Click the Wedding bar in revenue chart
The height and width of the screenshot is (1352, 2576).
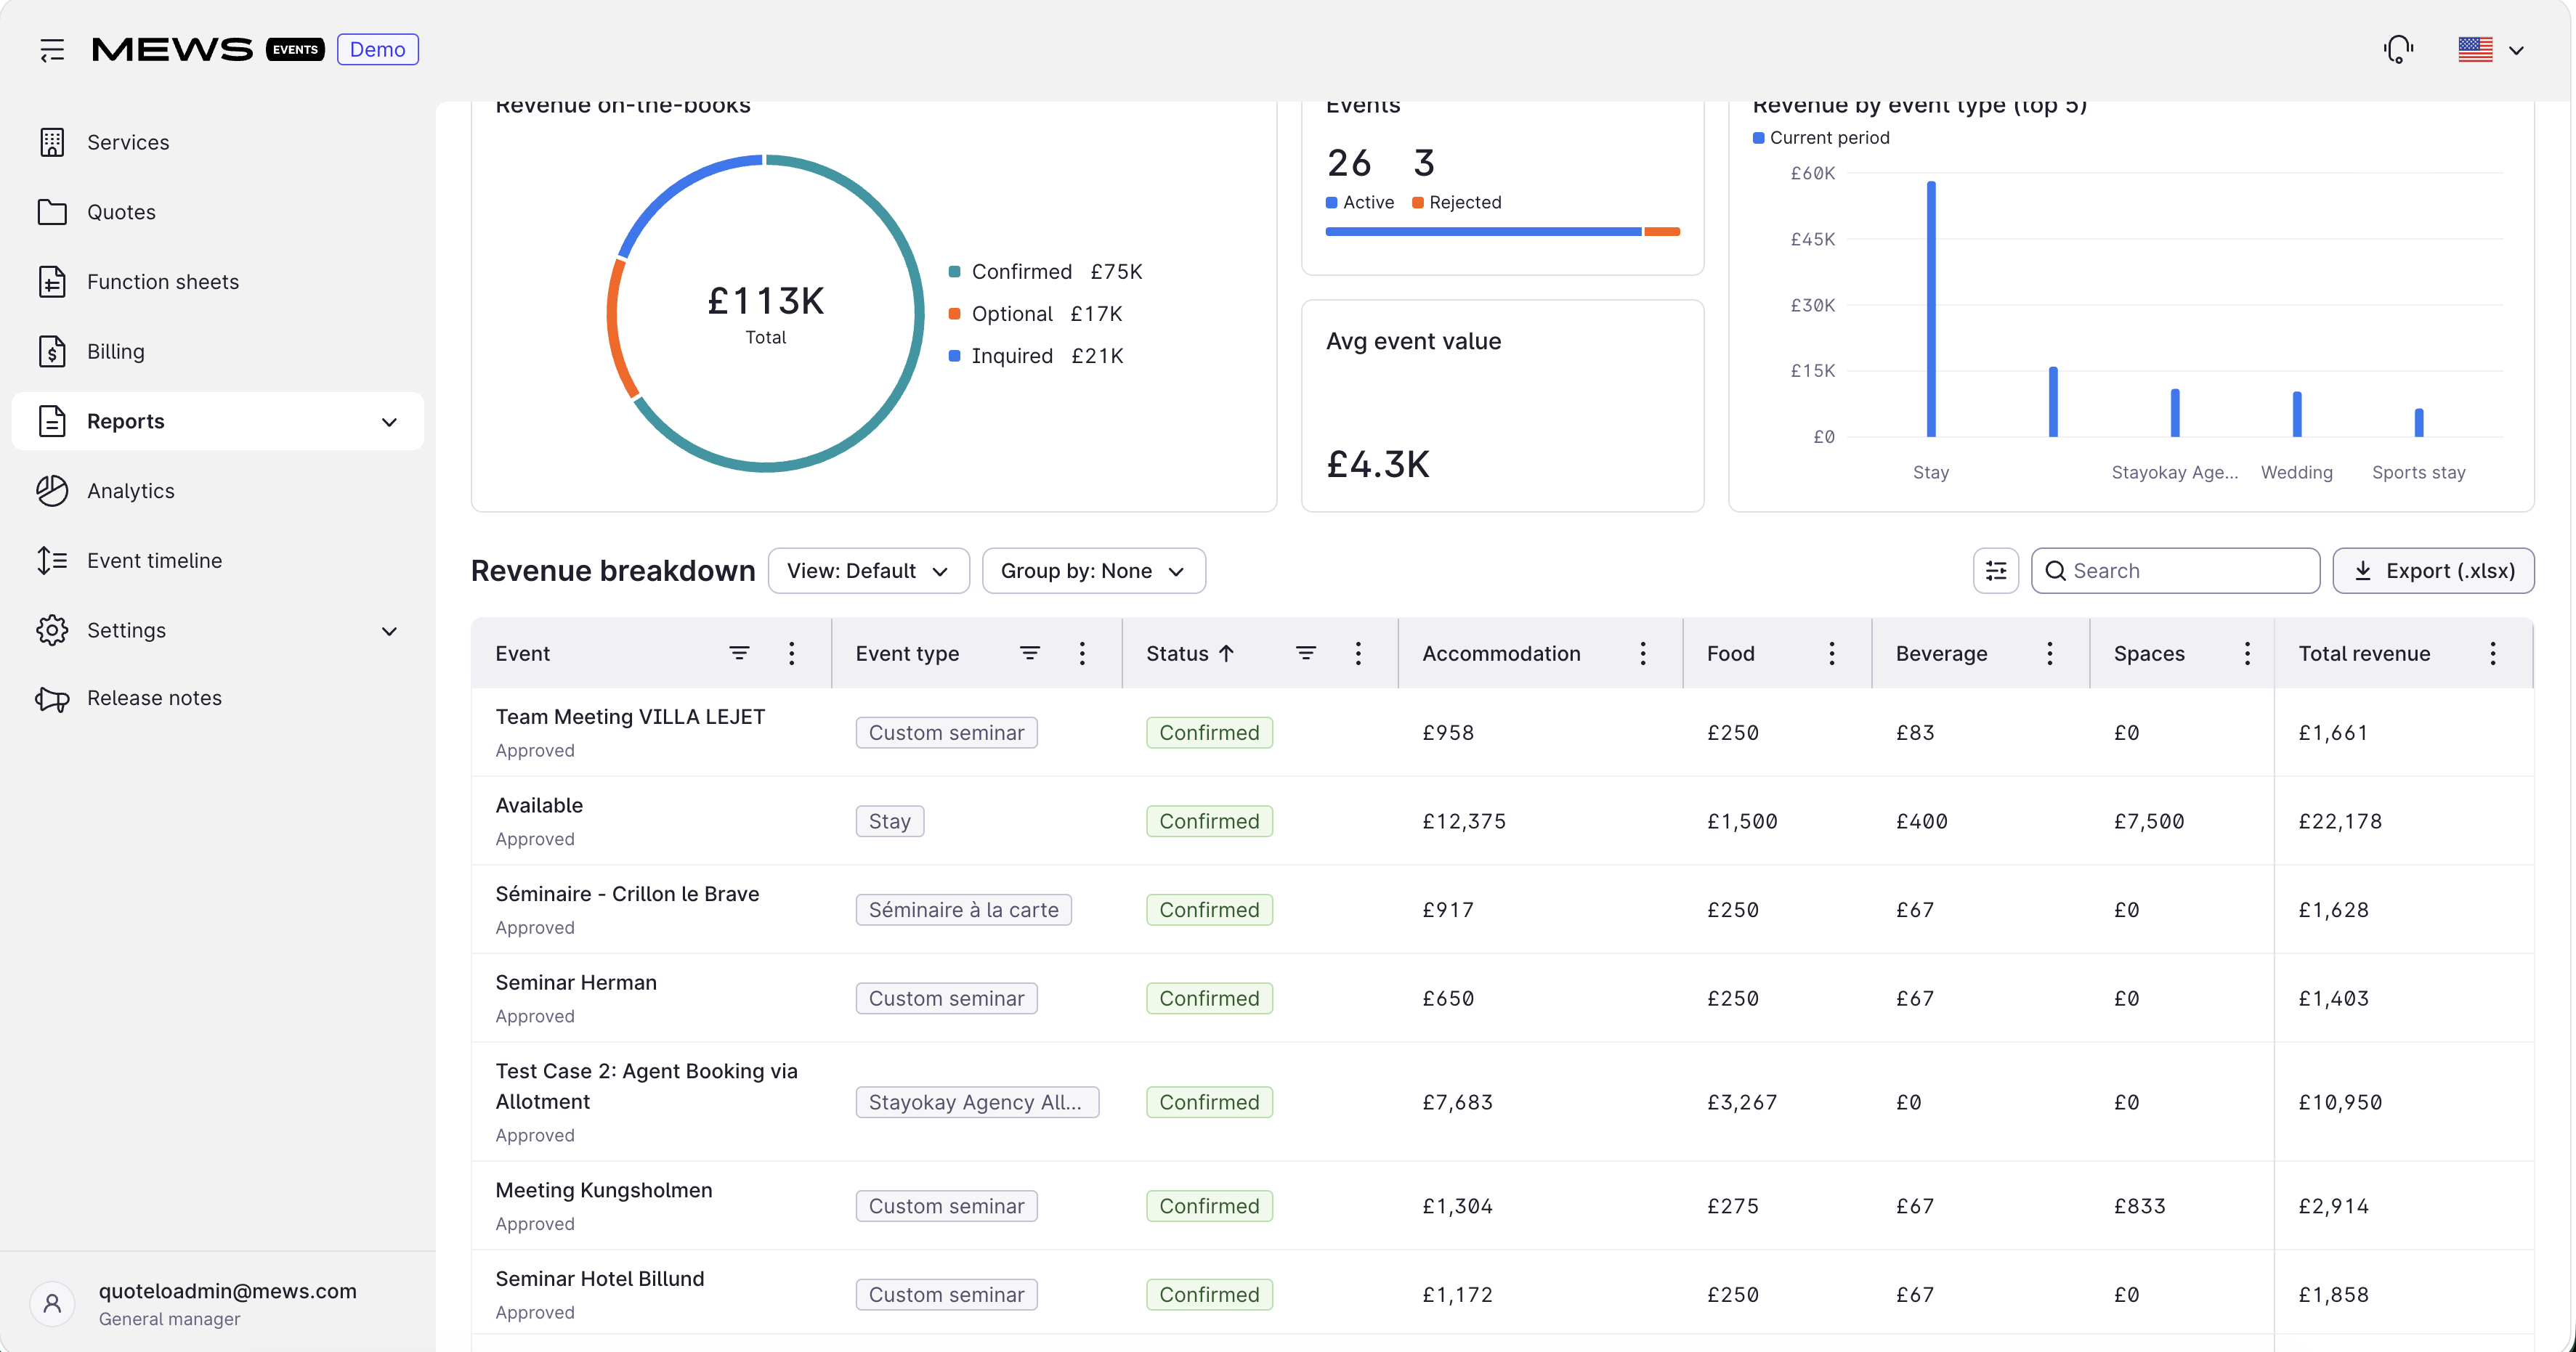coord(2297,414)
